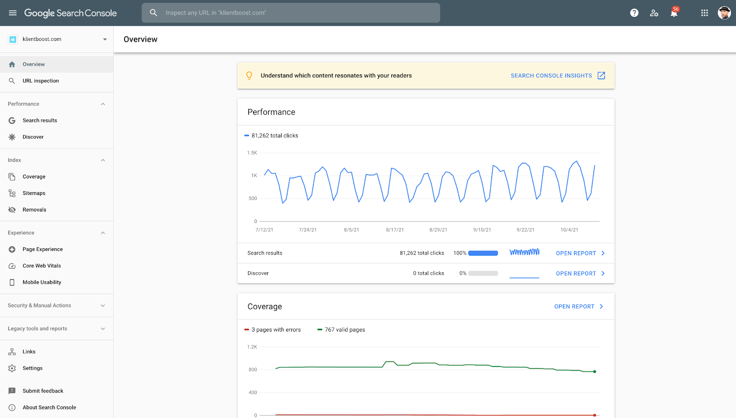Open report for Search results row

[x=576, y=253]
